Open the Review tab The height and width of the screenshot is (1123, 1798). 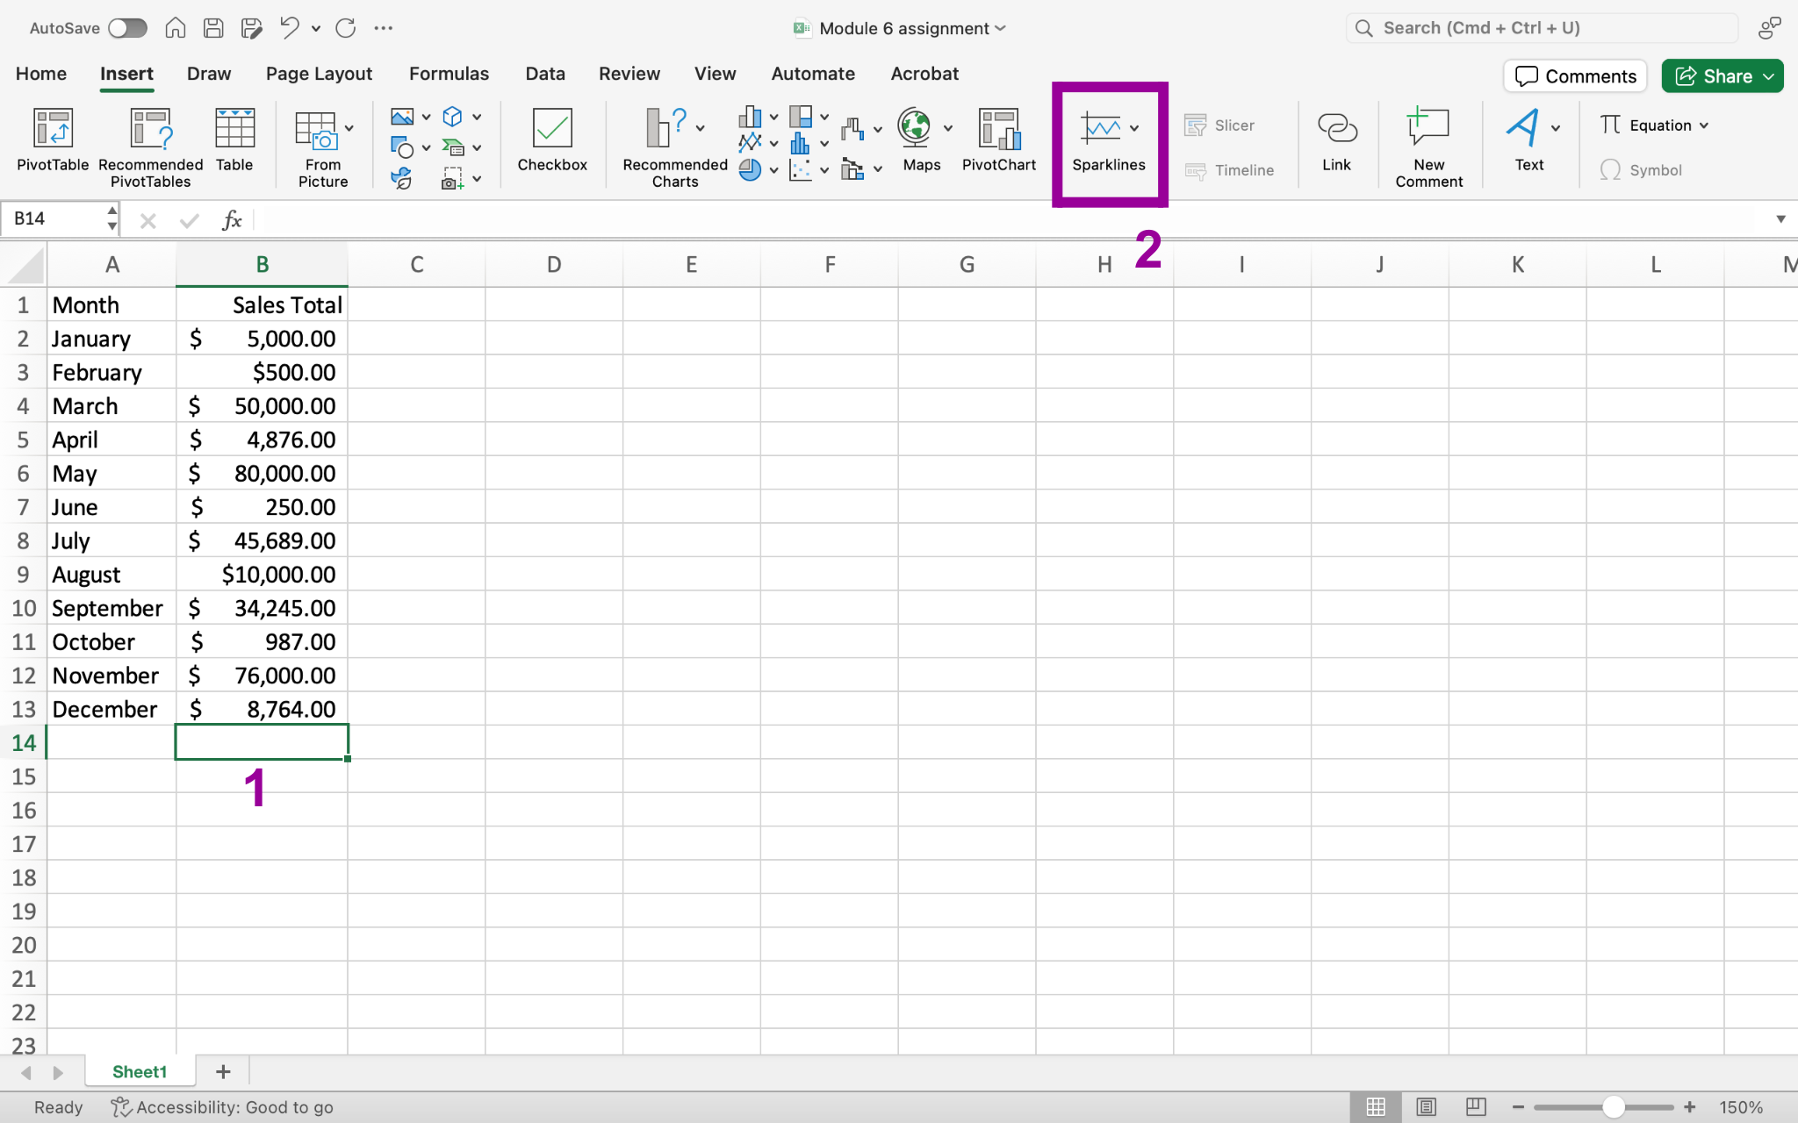pyautogui.click(x=629, y=74)
